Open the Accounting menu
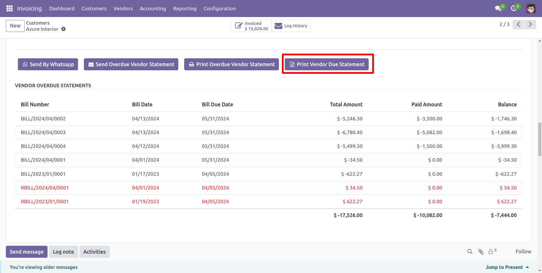This screenshot has width=542, height=273. click(x=153, y=8)
